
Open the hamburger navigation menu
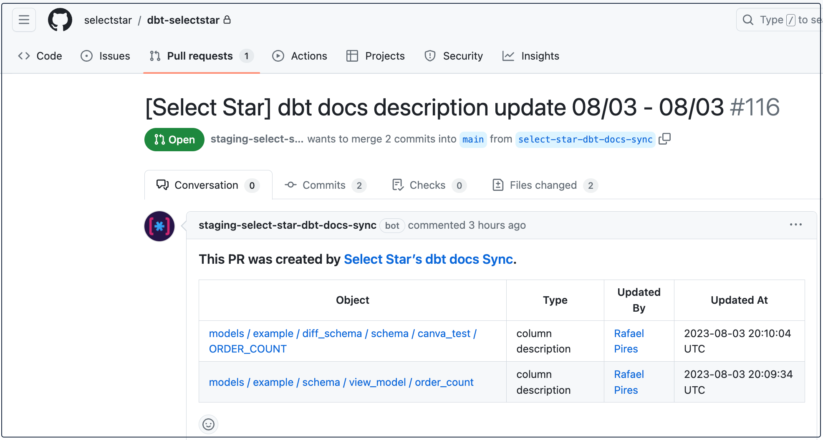click(x=24, y=20)
